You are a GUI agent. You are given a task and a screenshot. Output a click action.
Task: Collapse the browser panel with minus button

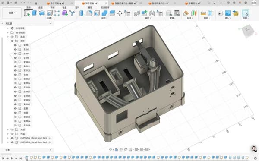[51, 23]
